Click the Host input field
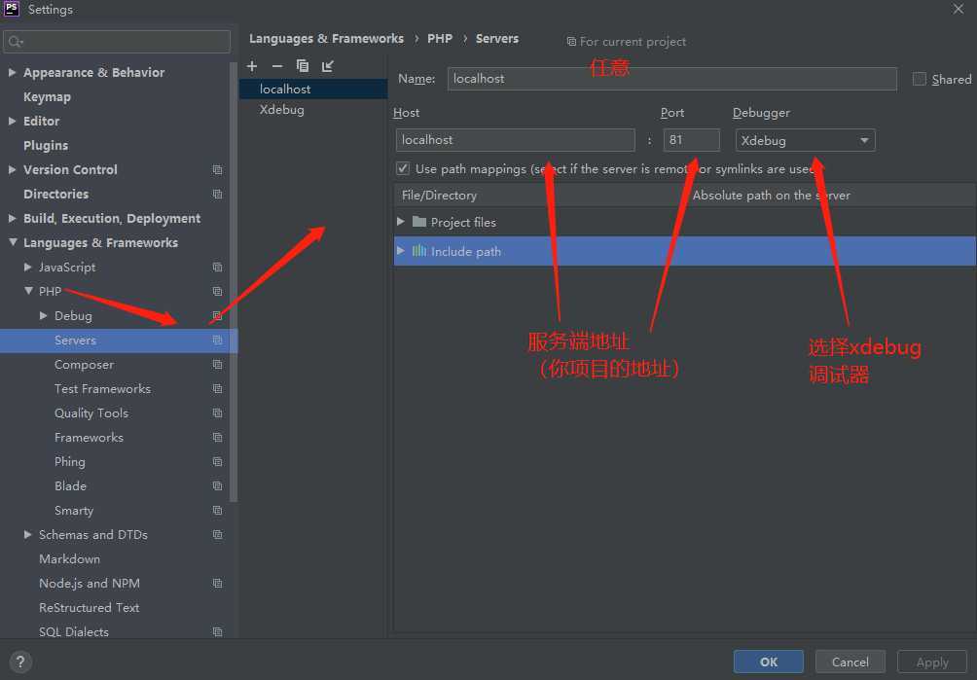Viewport: 977px width, 680px height. click(516, 140)
